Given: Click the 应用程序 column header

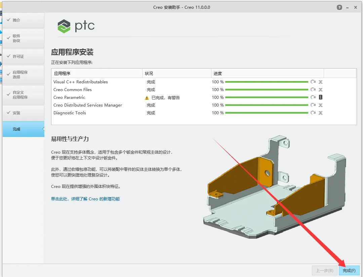Looking at the screenshot, I should click(97, 73).
